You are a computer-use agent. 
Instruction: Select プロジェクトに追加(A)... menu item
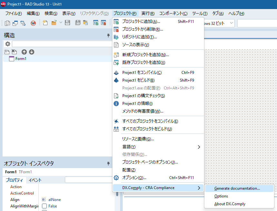[x=158, y=22]
